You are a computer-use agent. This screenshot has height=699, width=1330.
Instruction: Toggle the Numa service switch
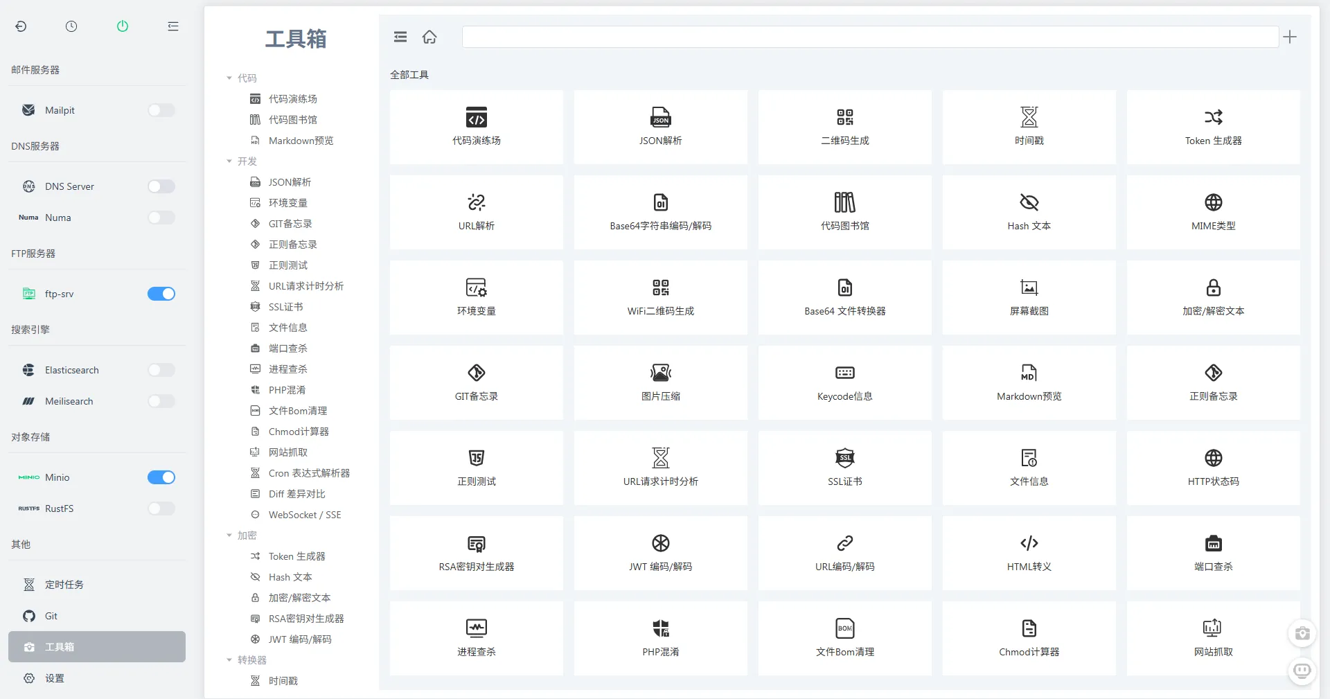coord(161,218)
